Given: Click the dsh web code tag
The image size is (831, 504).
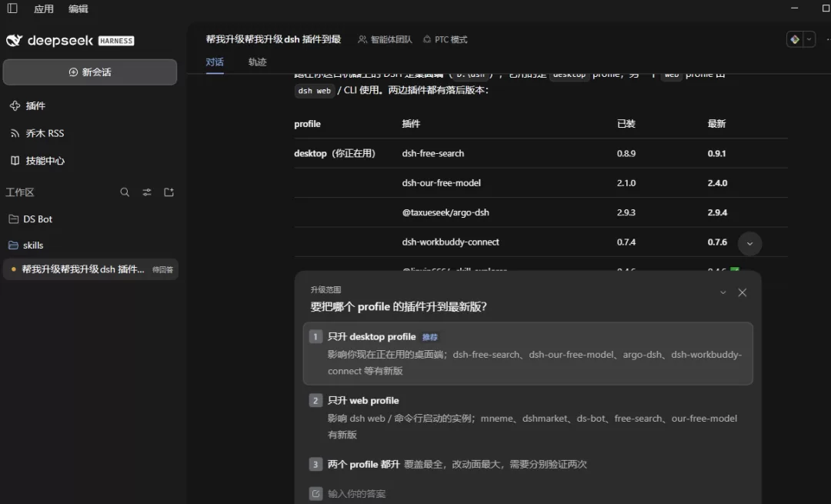Looking at the screenshot, I should (x=314, y=91).
